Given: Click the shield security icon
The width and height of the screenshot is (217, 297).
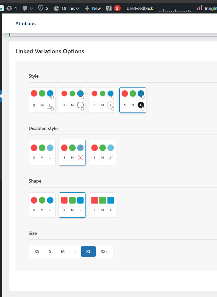Looking at the screenshot, I should [41, 8].
